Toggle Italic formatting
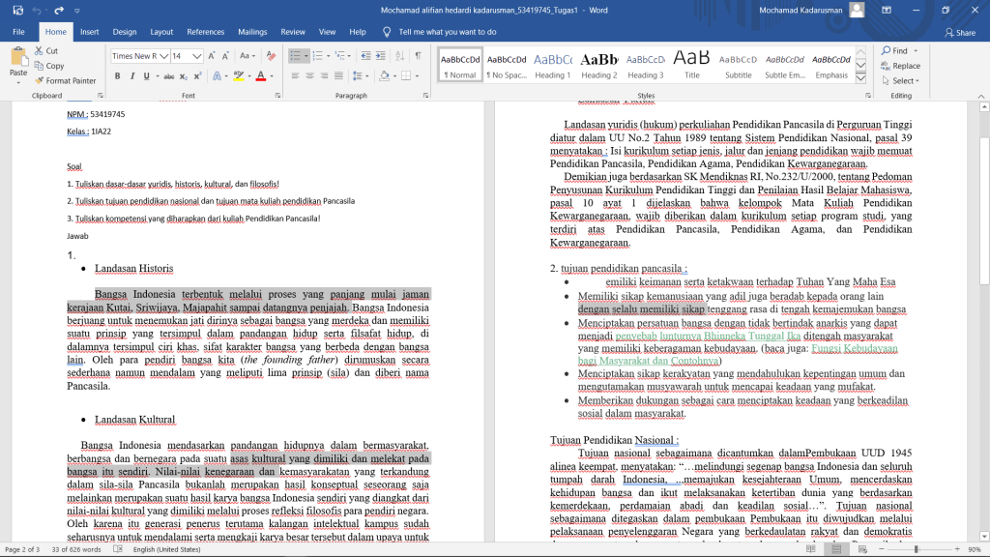 pyautogui.click(x=131, y=76)
